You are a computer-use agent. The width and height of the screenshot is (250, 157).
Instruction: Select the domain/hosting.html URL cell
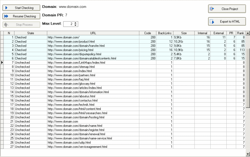point(93,117)
